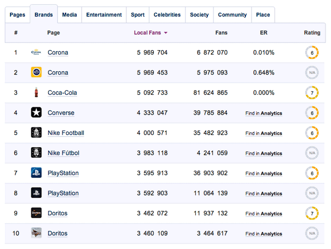The height and width of the screenshot is (249, 331).
Task: Open the Nike Fútbol page link
Action: (63, 153)
